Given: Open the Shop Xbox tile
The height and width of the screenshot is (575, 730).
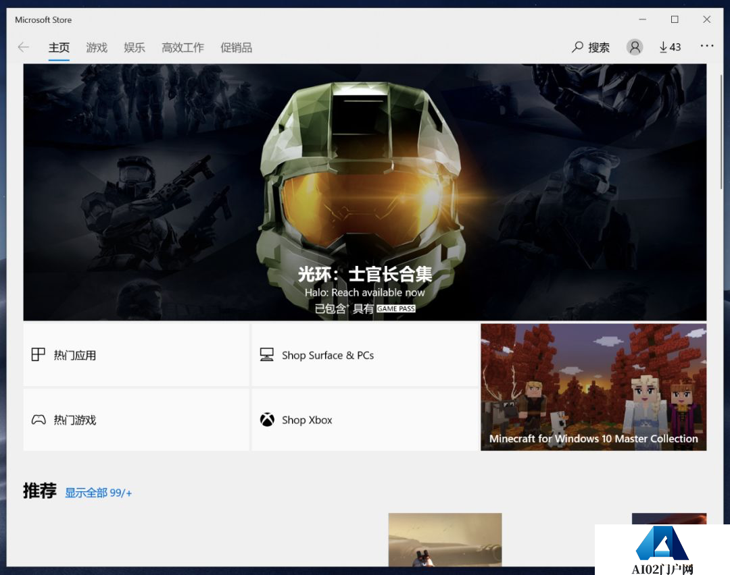Looking at the screenshot, I should (x=365, y=420).
